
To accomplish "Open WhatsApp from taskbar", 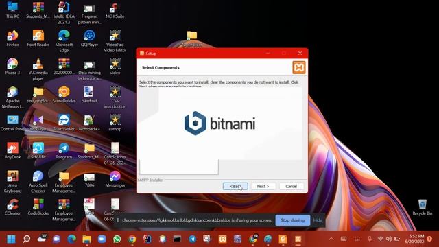I will (117, 239).
